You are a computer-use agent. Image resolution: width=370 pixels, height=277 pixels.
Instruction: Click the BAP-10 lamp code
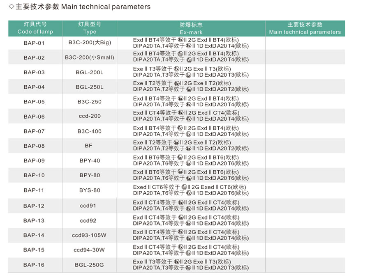[34, 175]
